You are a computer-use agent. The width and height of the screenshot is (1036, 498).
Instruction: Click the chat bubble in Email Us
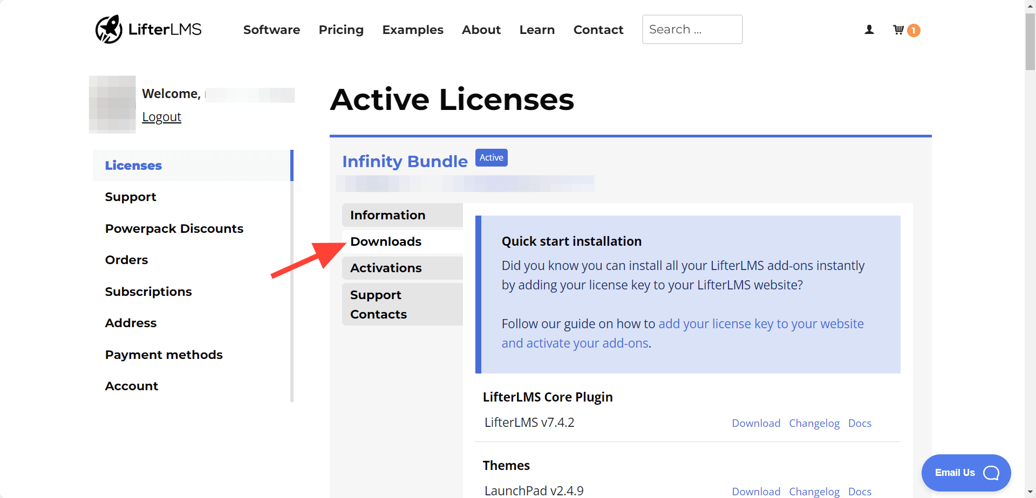(991, 473)
